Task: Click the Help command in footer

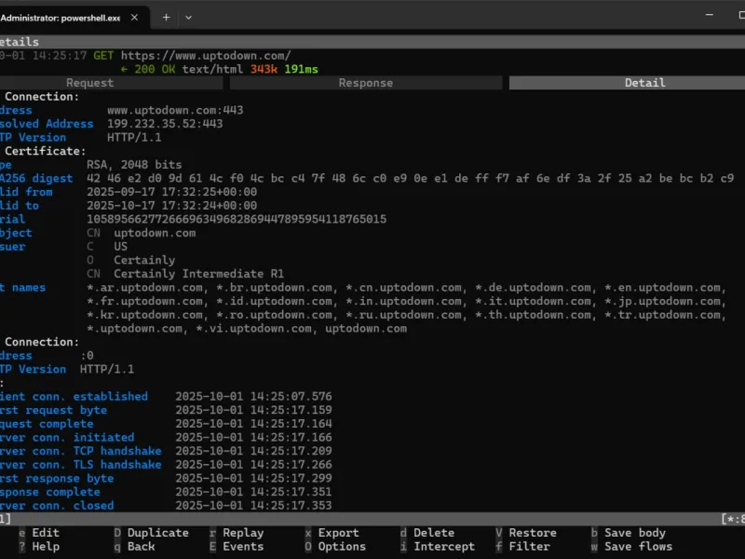Action: [46, 547]
